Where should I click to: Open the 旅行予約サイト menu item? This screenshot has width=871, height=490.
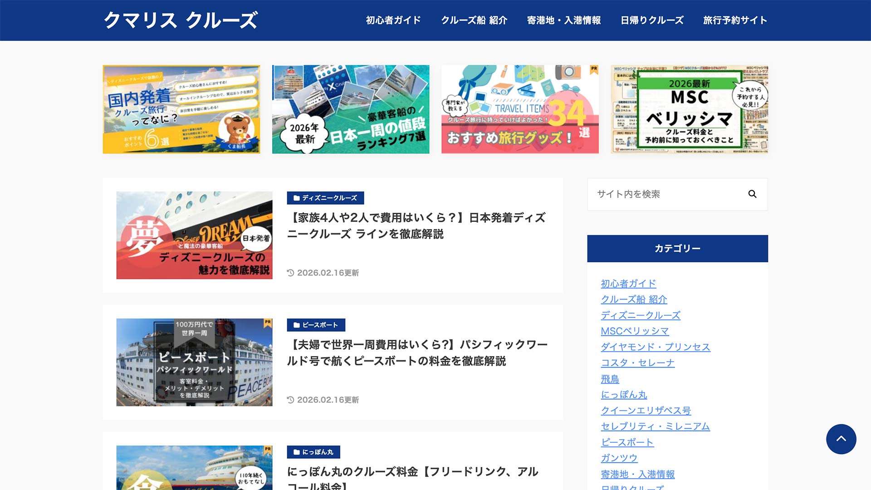(735, 20)
